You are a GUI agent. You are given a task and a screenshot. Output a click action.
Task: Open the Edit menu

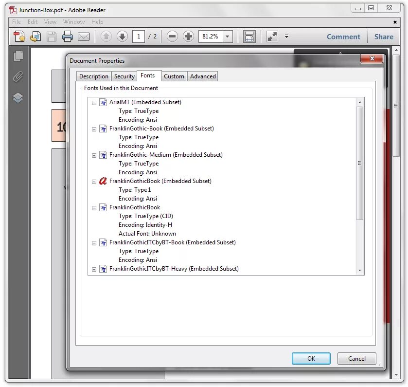[x=33, y=22]
